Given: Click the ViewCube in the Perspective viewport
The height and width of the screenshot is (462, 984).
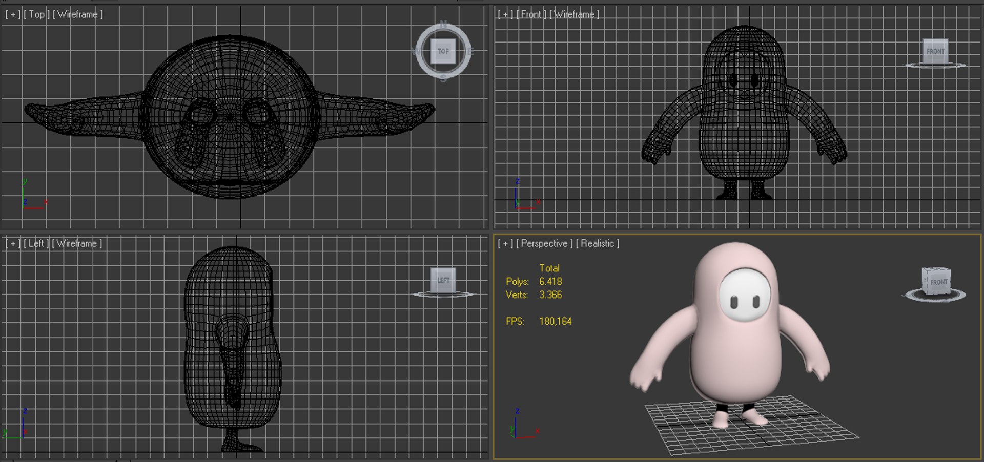Looking at the screenshot, I should [936, 282].
